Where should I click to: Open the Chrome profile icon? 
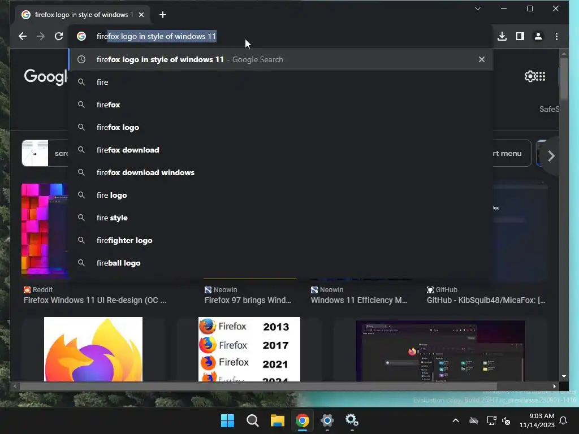click(x=538, y=36)
